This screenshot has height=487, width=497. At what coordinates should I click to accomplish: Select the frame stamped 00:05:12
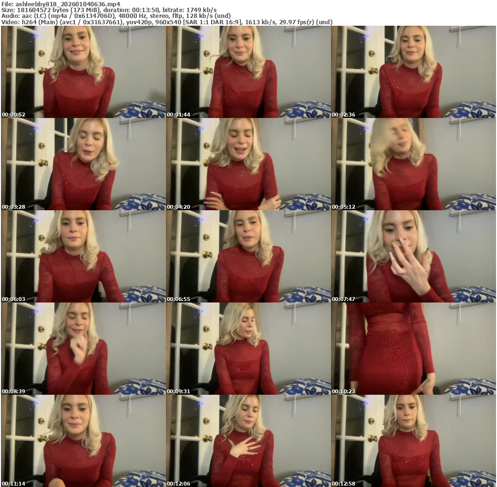[x=414, y=164]
